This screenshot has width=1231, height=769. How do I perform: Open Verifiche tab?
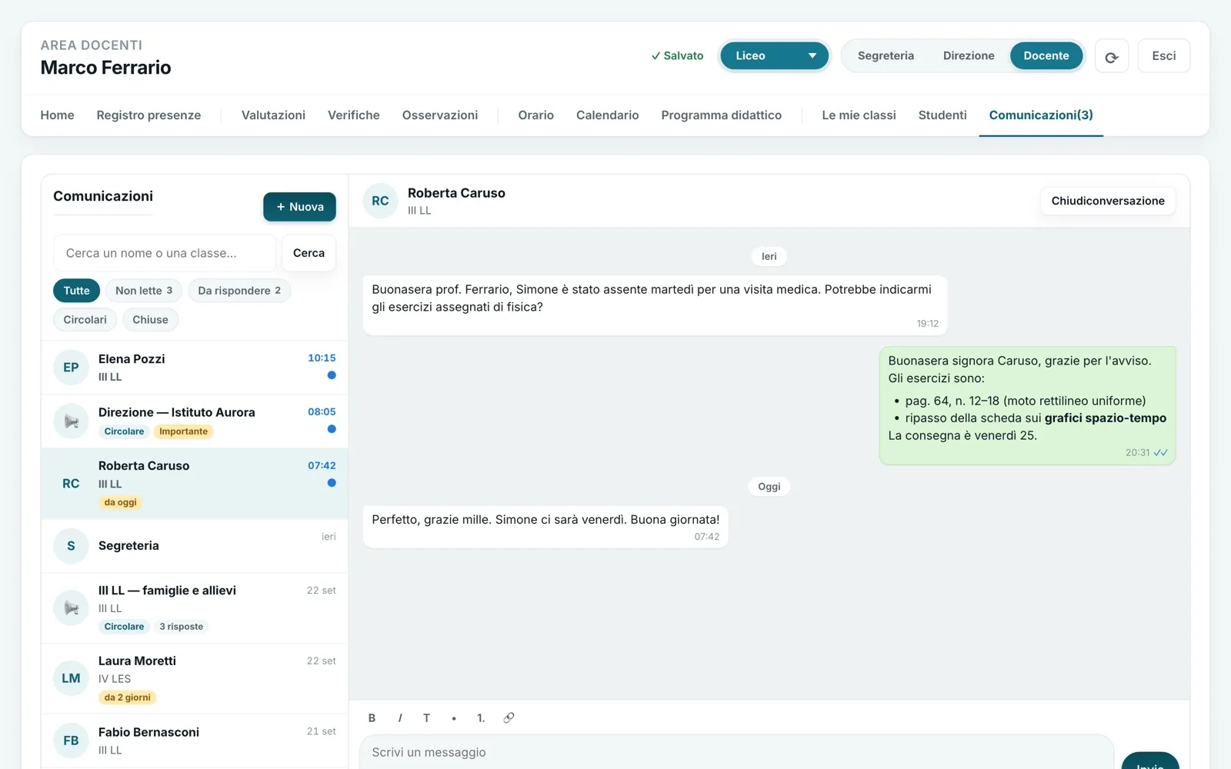coord(353,115)
